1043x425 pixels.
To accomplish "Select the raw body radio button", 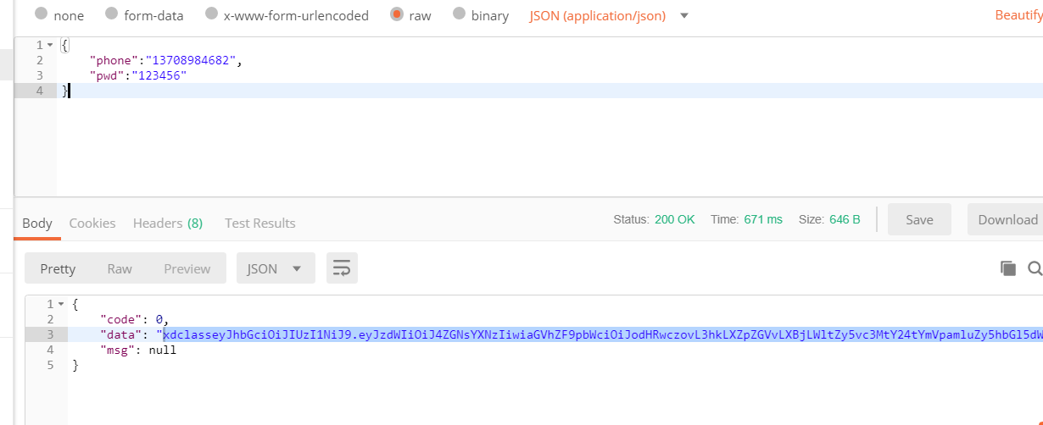I will (x=397, y=14).
